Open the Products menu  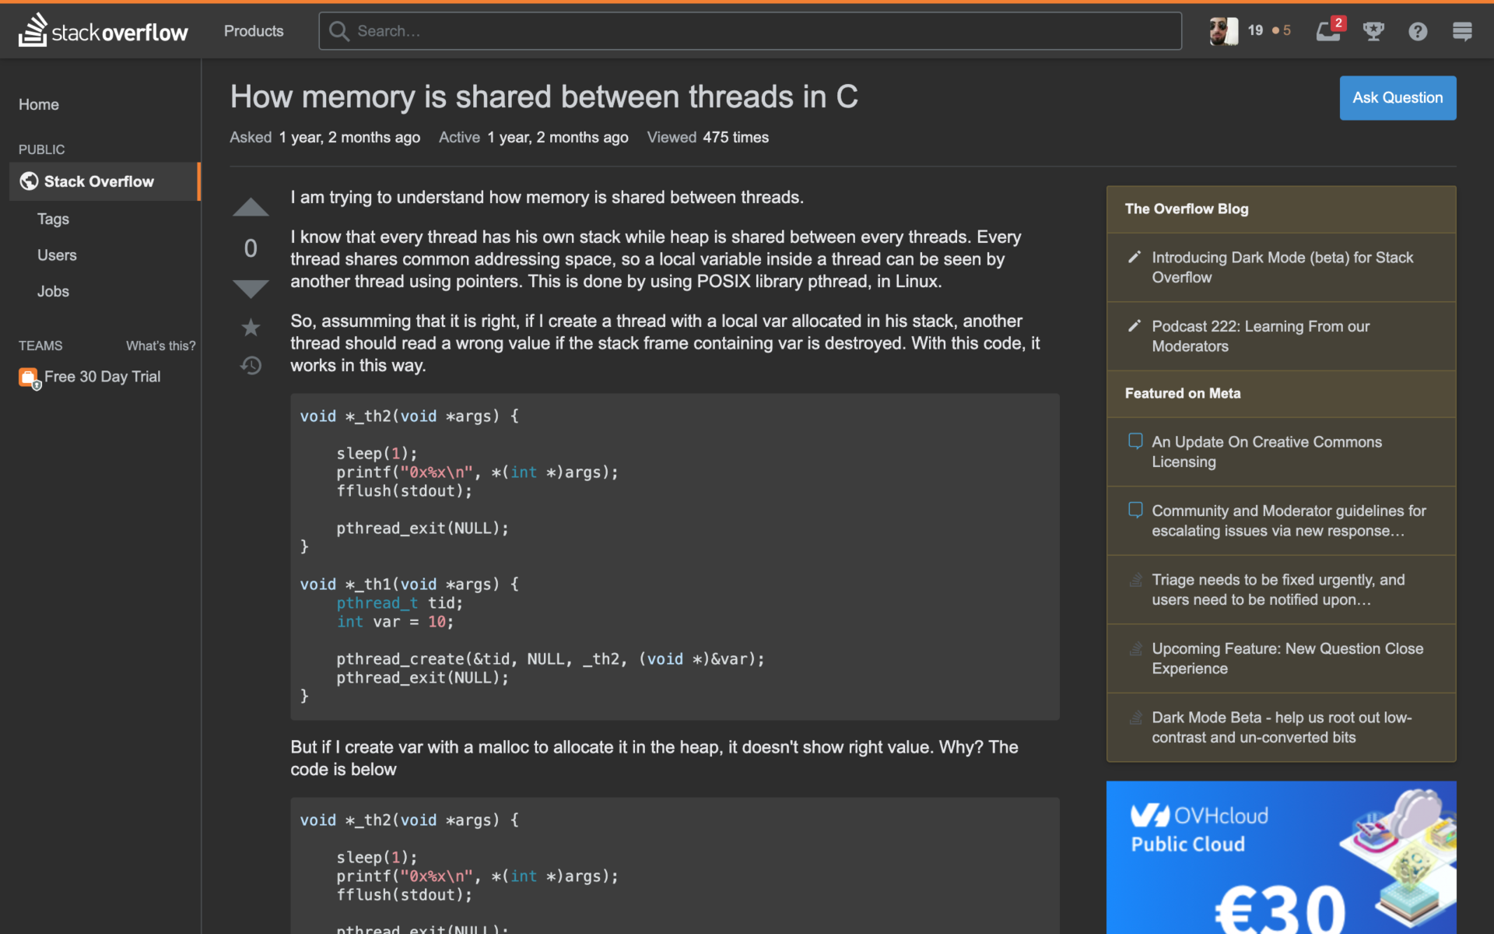click(x=253, y=31)
